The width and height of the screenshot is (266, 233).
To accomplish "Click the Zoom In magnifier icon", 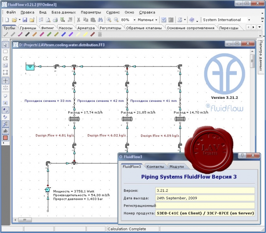I will click(x=109, y=20).
